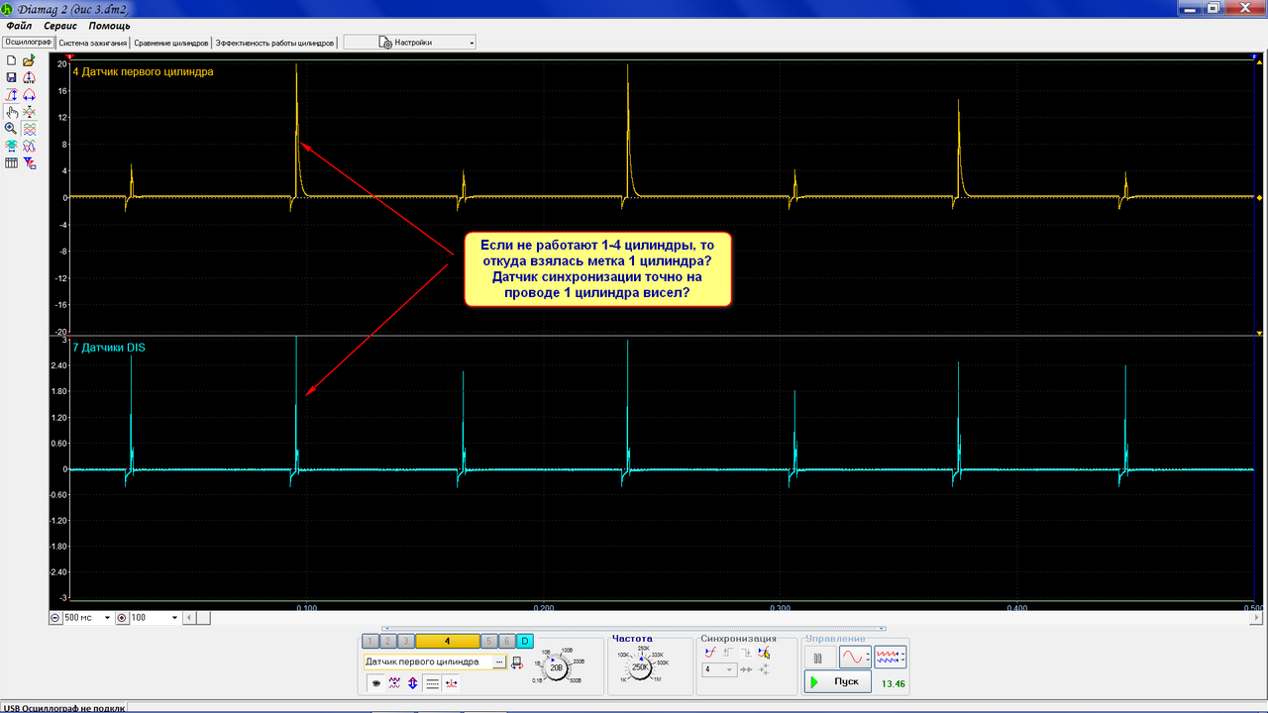
Task: Select channel 3 button
Action: [406, 642]
